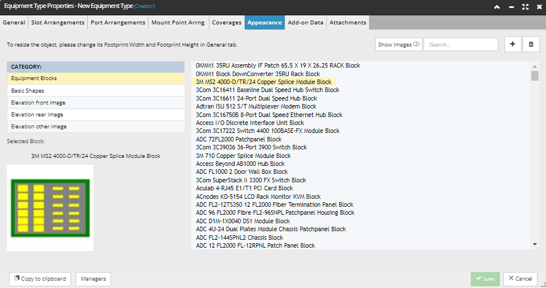Select ADC 12 FL2000 FL-12RPNL Patch Panel

click(255, 245)
